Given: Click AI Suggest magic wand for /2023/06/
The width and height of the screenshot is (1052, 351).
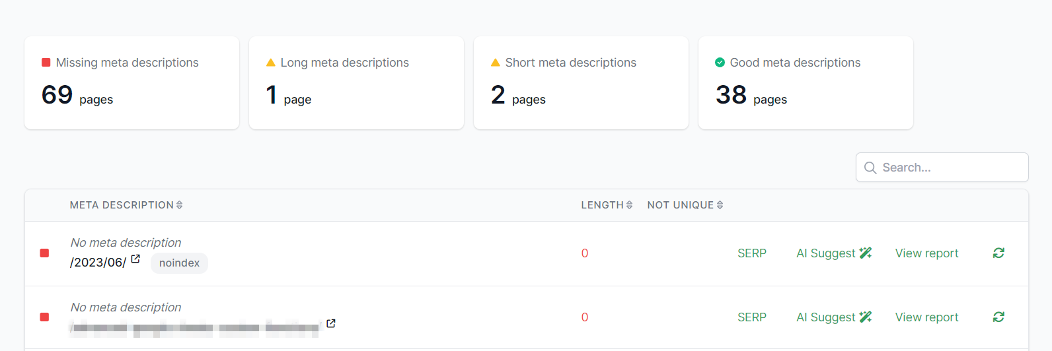Looking at the screenshot, I should tap(866, 253).
